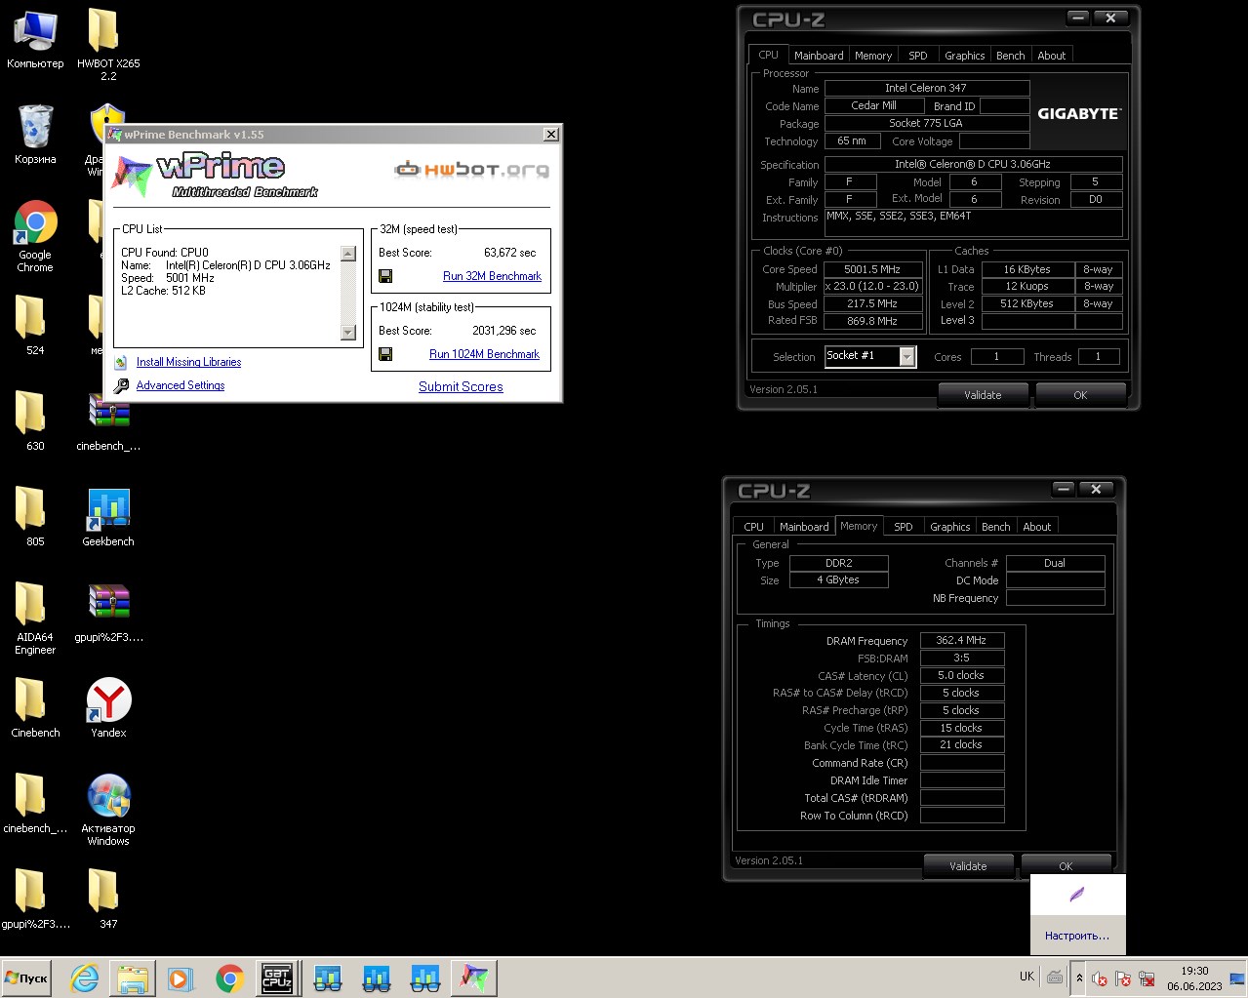Switch to Mainboard tab in upper CPU-Z
1248x998 pixels.
coord(819,56)
